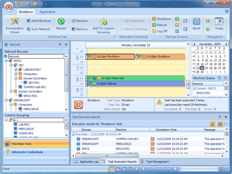Click the lower Unlock icon in Remote Actions
This screenshot has height=174, width=232.
tap(185, 29)
